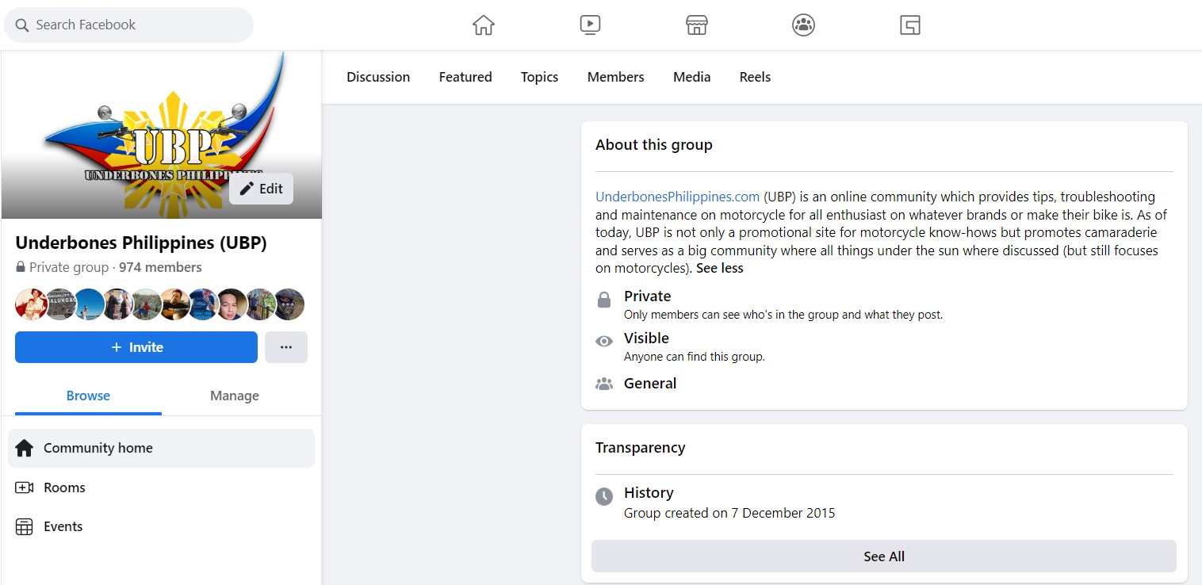Viewport: 1202px width, 585px height.
Task: Click the Rooms video icon
Action: (25, 487)
